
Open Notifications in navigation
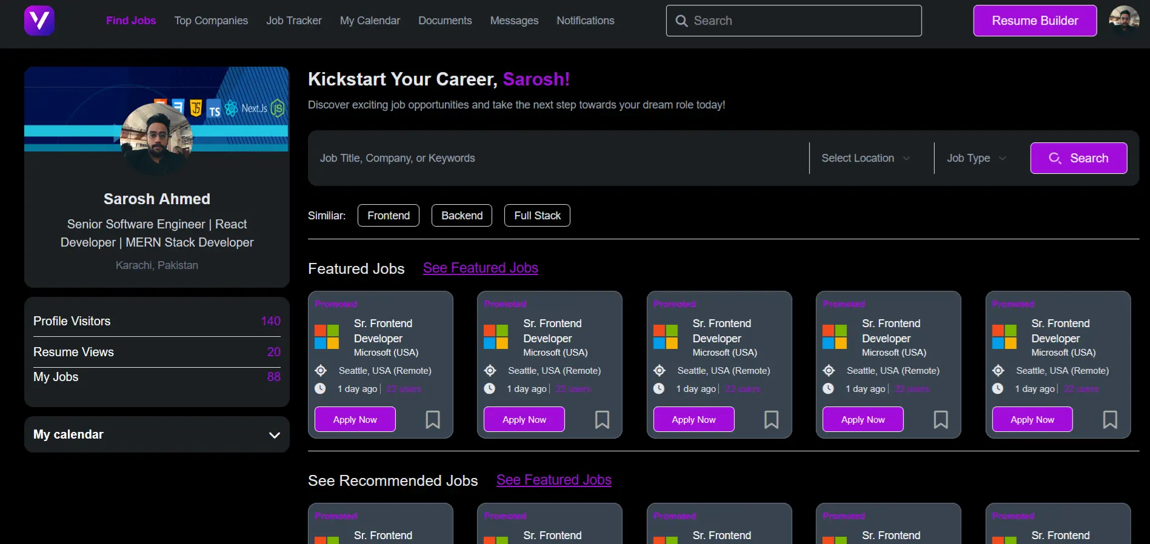click(586, 21)
